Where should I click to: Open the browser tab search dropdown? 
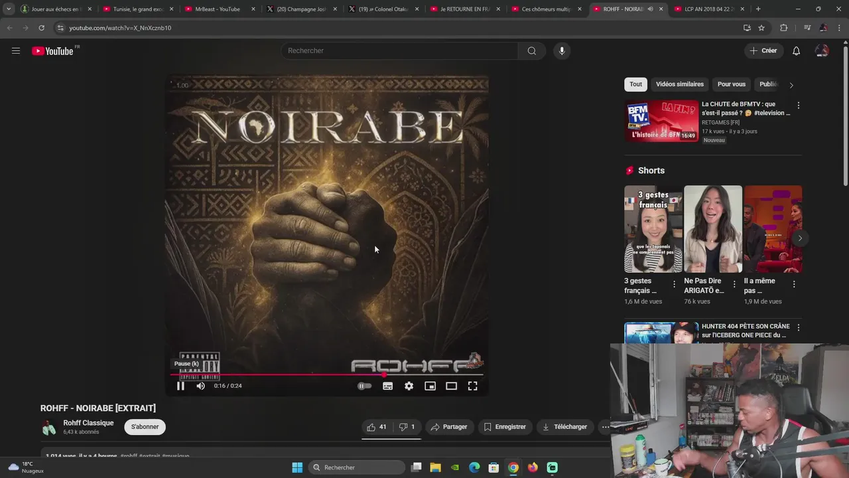point(9,9)
